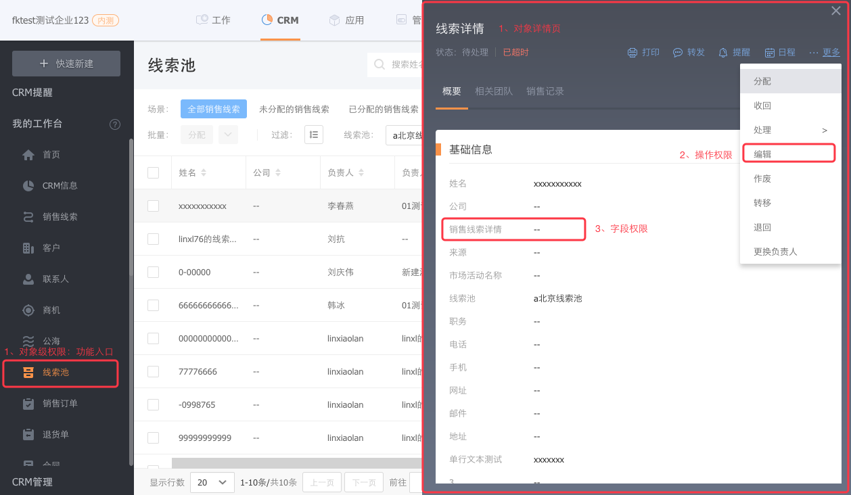Click the filter list icon next to 过滤
This screenshot has height=495, width=851.
[314, 135]
